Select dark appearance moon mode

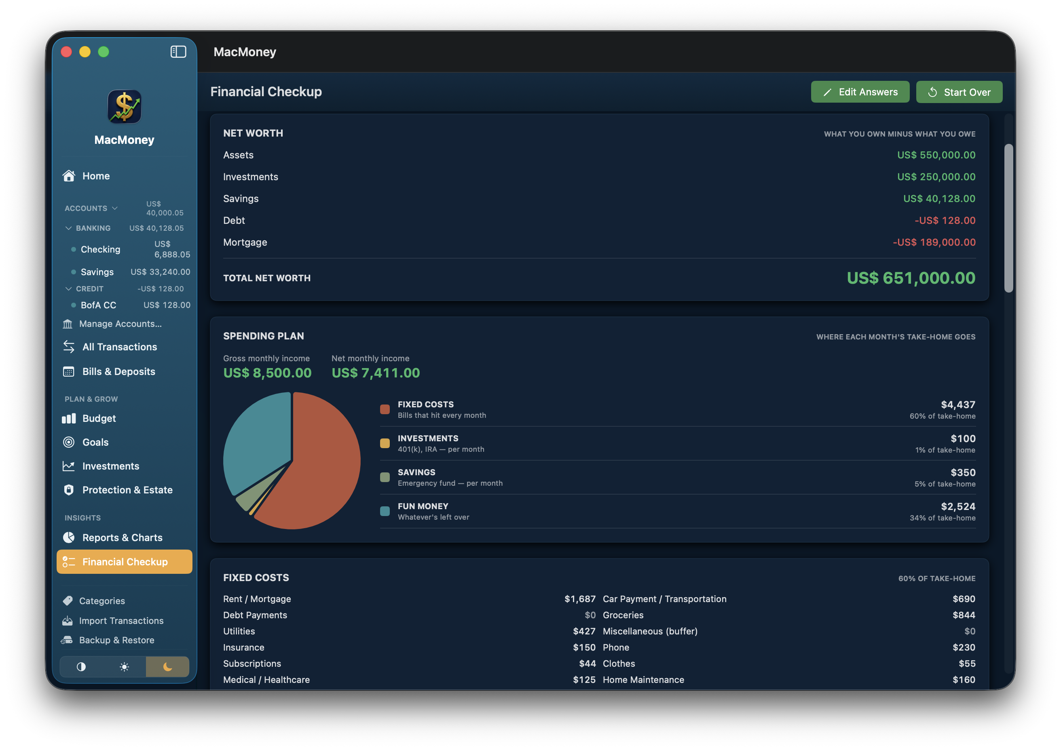(167, 666)
